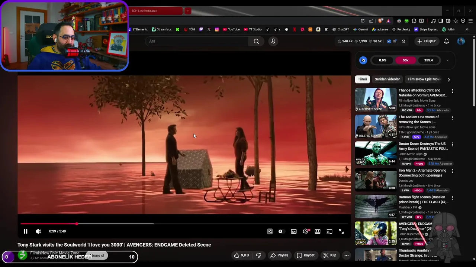Viewport: 476px width, 267px height.
Task: Open more actions three-dot menu below video
Action: tap(347, 255)
